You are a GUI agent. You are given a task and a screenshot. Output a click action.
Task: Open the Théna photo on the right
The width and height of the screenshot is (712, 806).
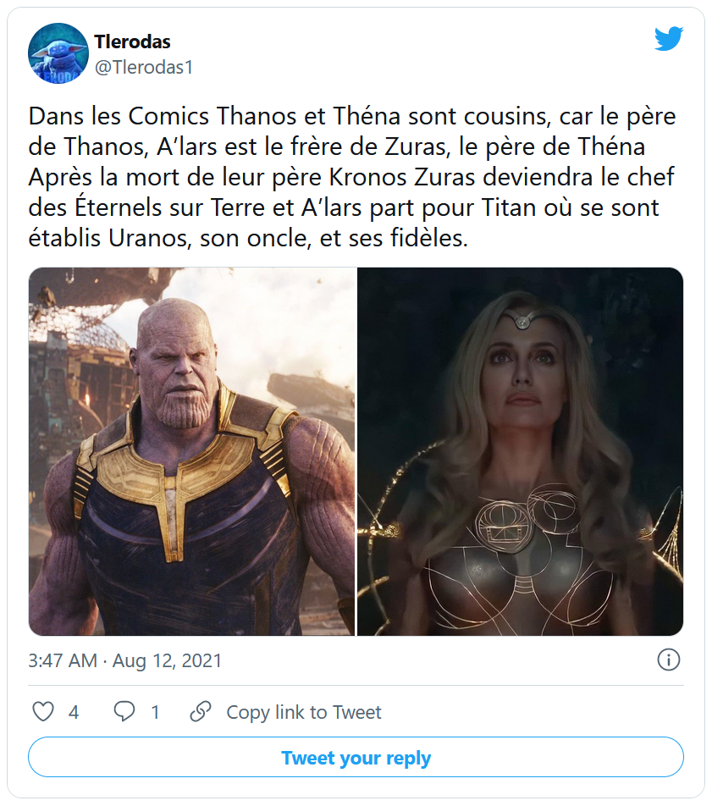pyautogui.click(x=520, y=451)
